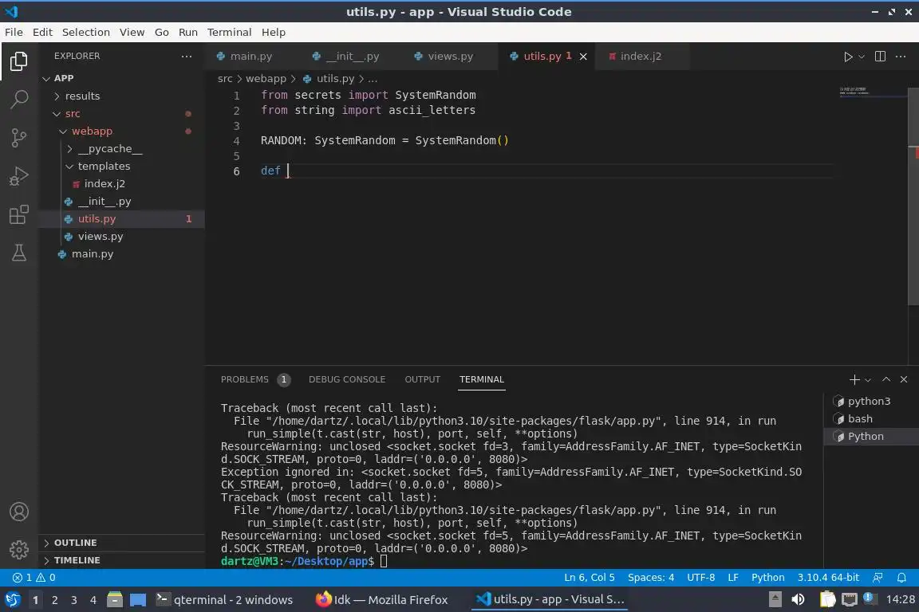Open the File menu
The image size is (919, 612).
click(x=14, y=32)
